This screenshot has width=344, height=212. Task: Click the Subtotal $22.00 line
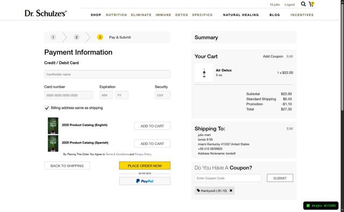[x=269, y=94]
